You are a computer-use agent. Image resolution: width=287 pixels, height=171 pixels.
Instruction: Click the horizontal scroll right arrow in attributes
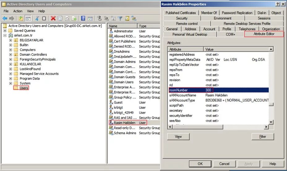pyautogui.click(x=266, y=127)
